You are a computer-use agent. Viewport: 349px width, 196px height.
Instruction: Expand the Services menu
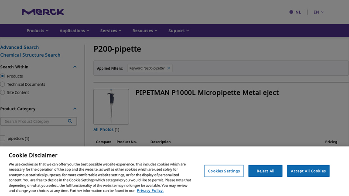coord(111,30)
